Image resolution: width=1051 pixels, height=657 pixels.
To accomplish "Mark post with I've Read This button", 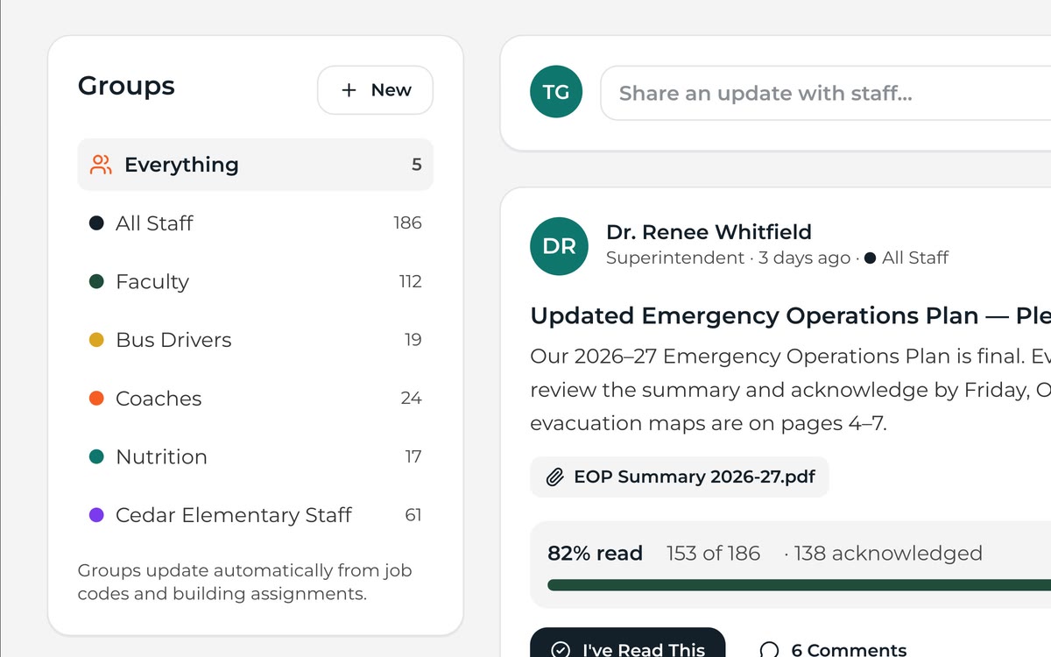I will 628,642.
